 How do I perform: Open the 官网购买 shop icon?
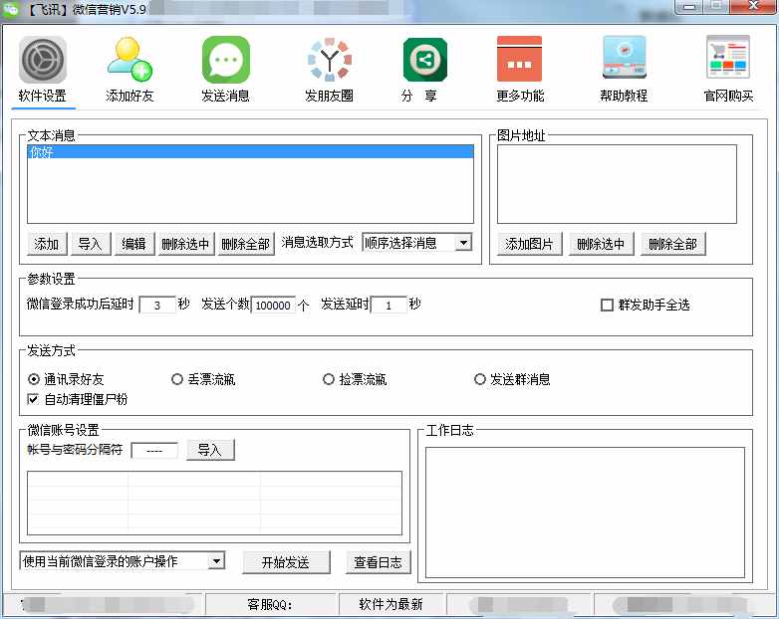coord(728,57)
